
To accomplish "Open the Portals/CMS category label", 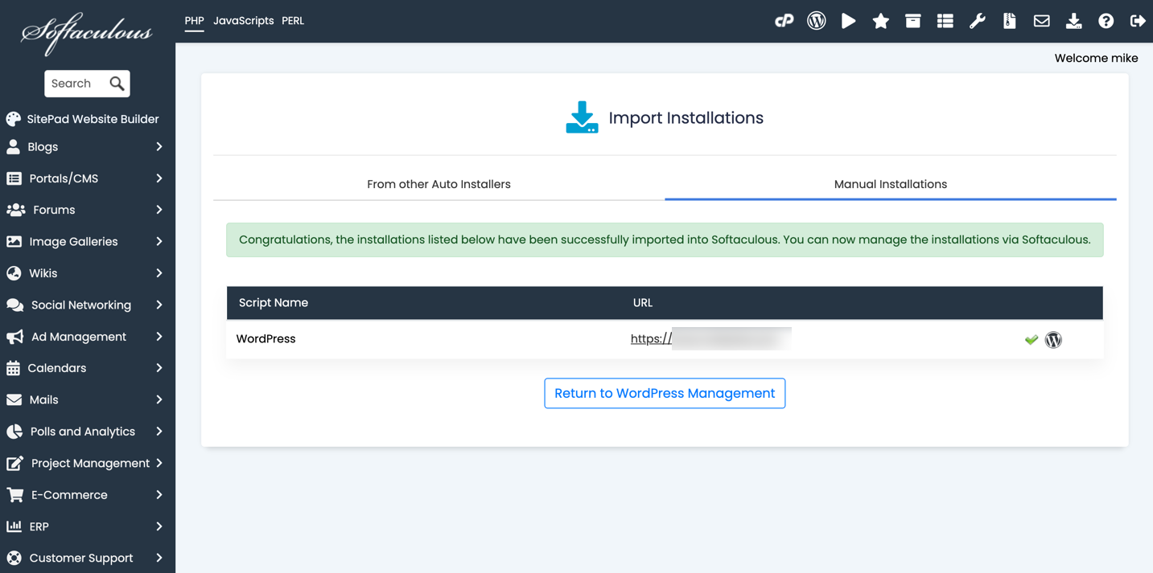I will pos(64,178).
